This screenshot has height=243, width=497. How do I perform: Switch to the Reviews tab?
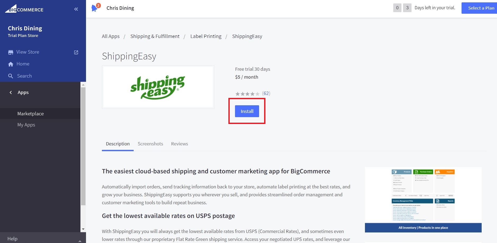(179, 144)
